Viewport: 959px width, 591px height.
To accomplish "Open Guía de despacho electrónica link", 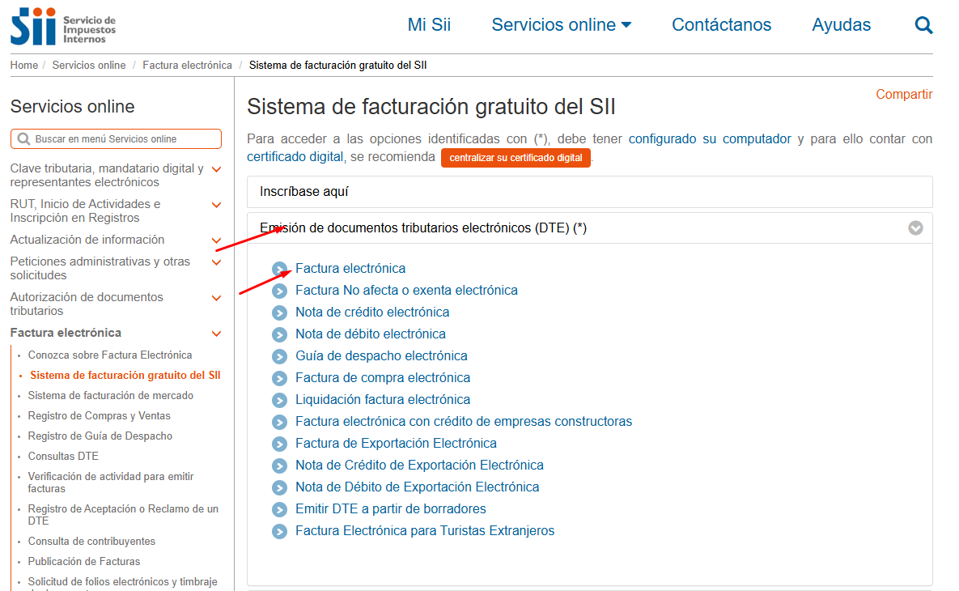I will [382, 356].
